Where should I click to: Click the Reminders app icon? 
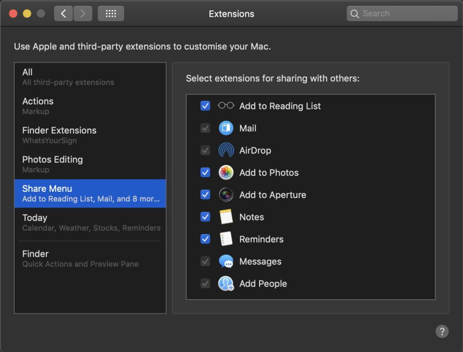(x=226, y=239)
